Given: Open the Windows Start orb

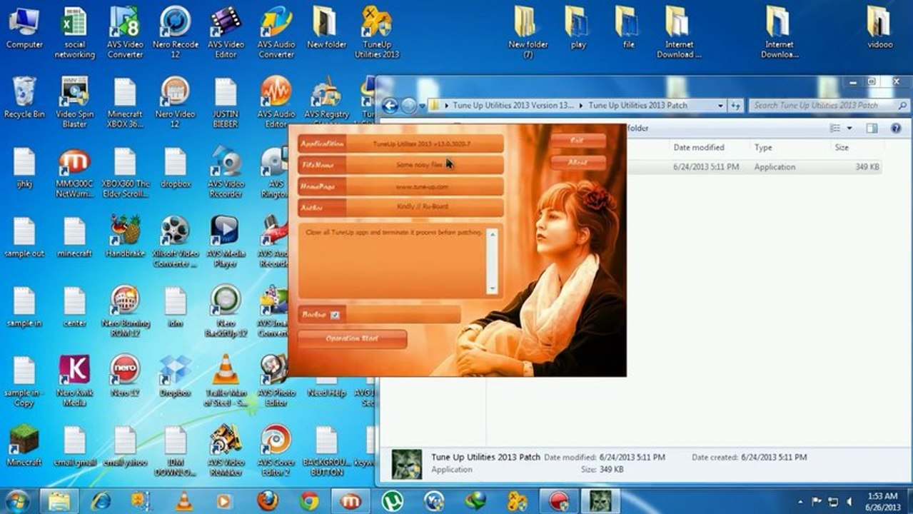Looking at the screenshot, I should click(x=16, y=500).
